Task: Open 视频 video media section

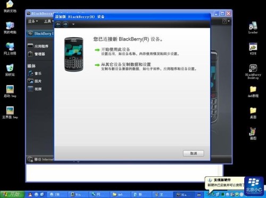Action: pos(35,89)
